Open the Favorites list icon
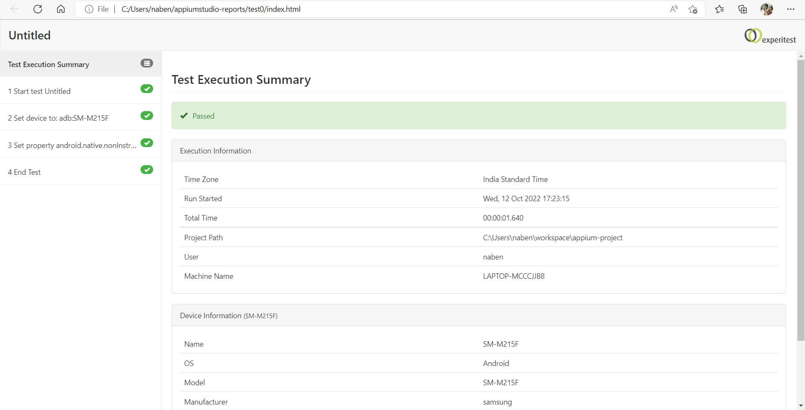This screenshot has height=410, width=805. 719,9
